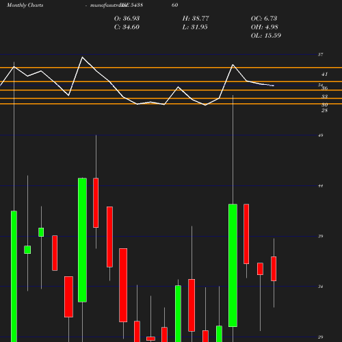
Task: Click the close value 'C: 34.60'
Action: point(127,27)
